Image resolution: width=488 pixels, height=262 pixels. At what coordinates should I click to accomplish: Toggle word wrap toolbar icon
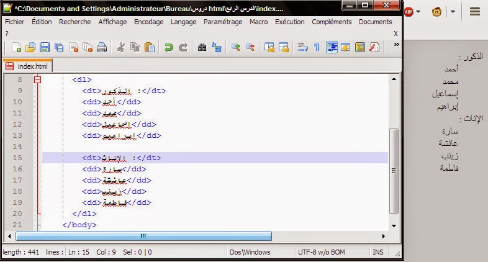302,47
